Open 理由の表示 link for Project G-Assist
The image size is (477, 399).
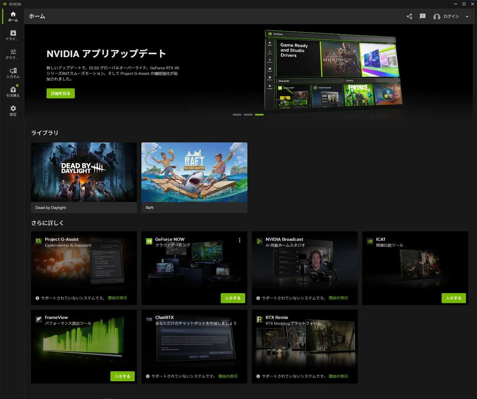[117, 298]
